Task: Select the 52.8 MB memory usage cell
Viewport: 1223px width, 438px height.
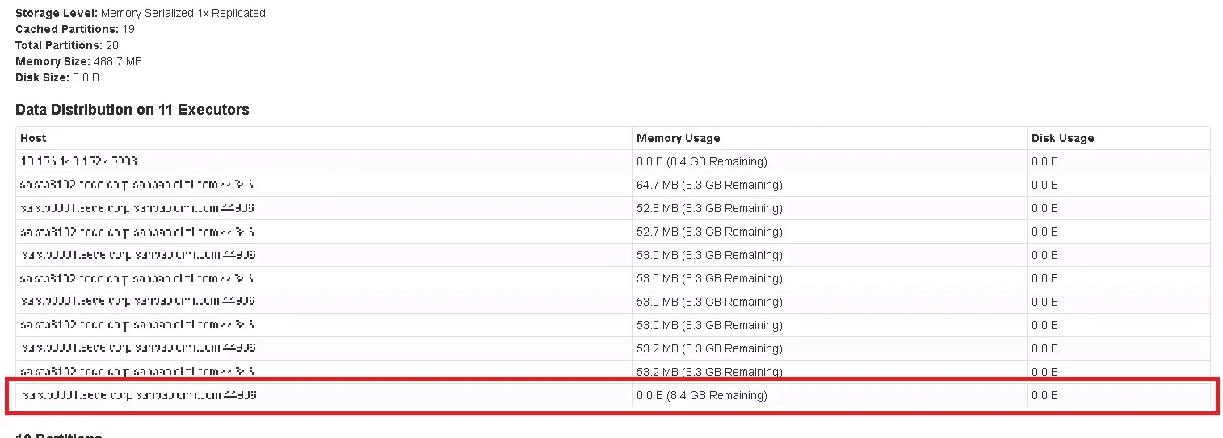Action: point(708,208)
